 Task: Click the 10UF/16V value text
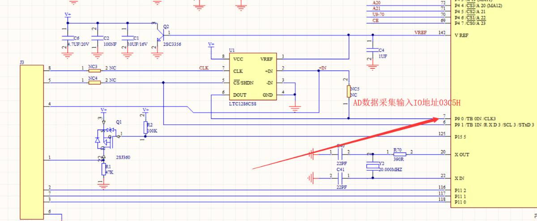pyautogui.click(x=137, y=45)
